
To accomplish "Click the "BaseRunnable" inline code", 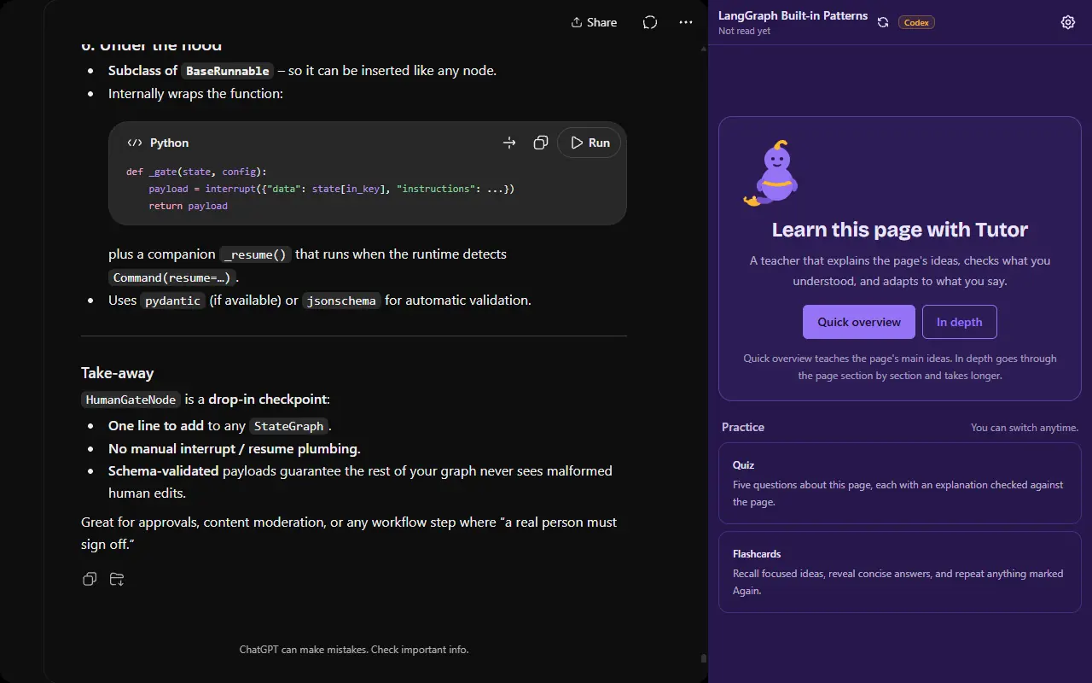I will click(x=228, y=71).
